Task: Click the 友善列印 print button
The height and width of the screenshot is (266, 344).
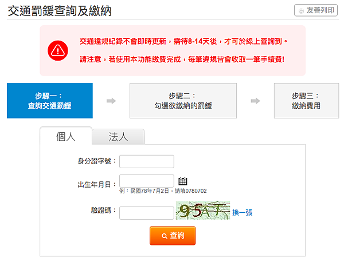Action: [316, 10]
